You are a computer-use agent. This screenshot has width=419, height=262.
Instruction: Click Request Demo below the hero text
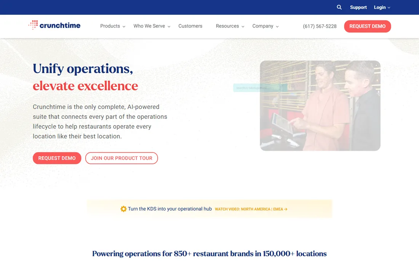tap(57, 158)
